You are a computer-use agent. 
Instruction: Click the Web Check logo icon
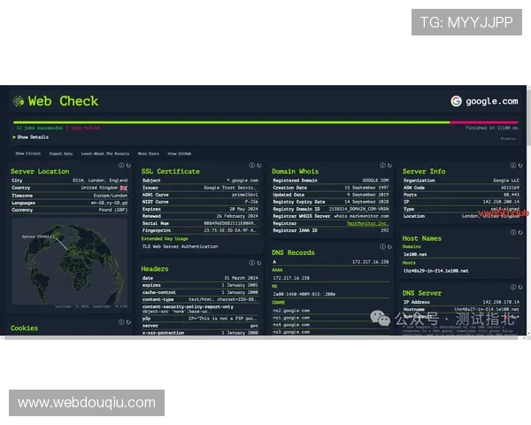point(18,101)
